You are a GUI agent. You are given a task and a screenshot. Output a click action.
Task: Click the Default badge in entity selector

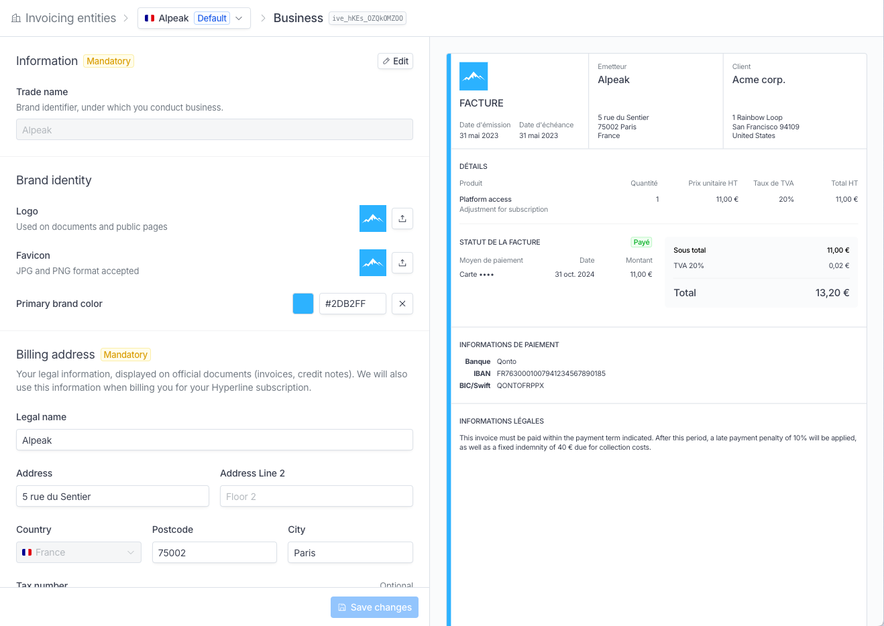point(212,18)
